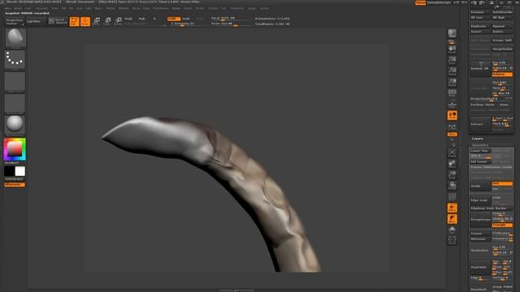
Task: Open the Alpha menu
Action: [8, 8]
